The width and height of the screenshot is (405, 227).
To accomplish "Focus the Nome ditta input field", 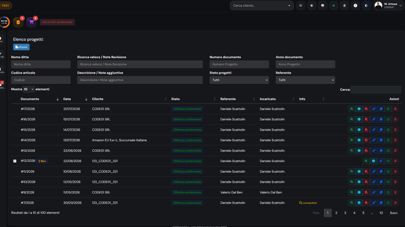I will [41, 64].
